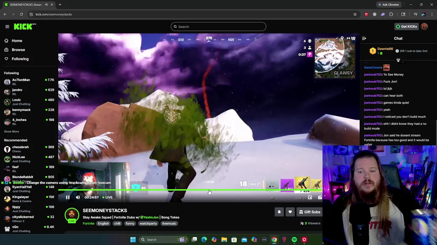Open Kingslayer recommended channel
437x245 pixels.
pos(29,199)
